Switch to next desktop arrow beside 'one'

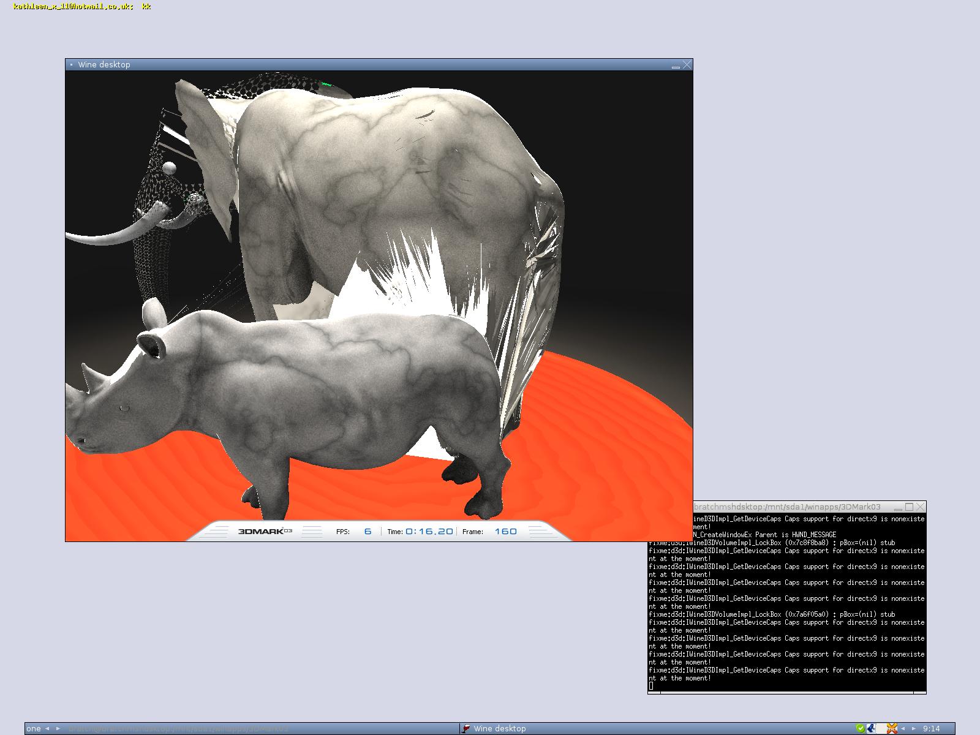tap(58, 728)
